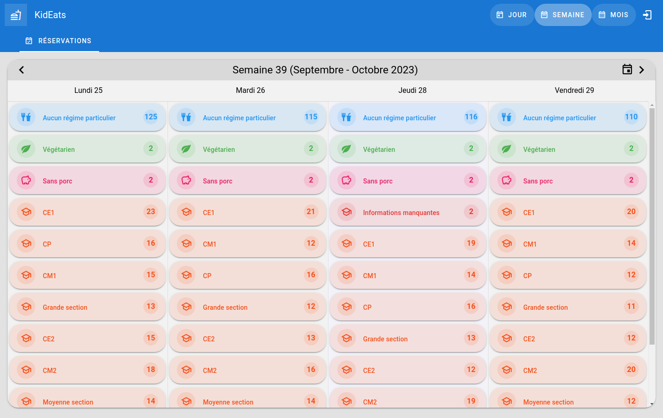Click the fork icon in Vendredi 29's Aucun régime

coord(507,117)
